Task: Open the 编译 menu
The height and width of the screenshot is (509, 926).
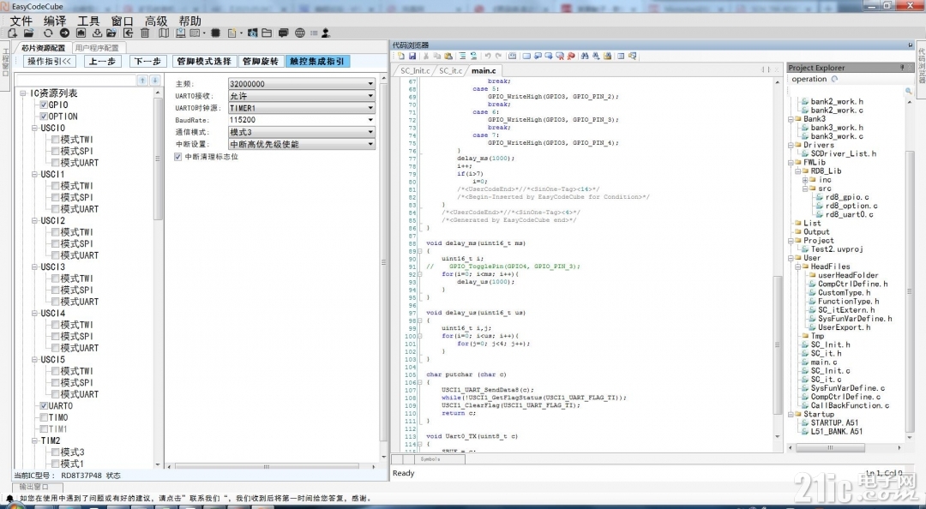Action: (55, 21)
